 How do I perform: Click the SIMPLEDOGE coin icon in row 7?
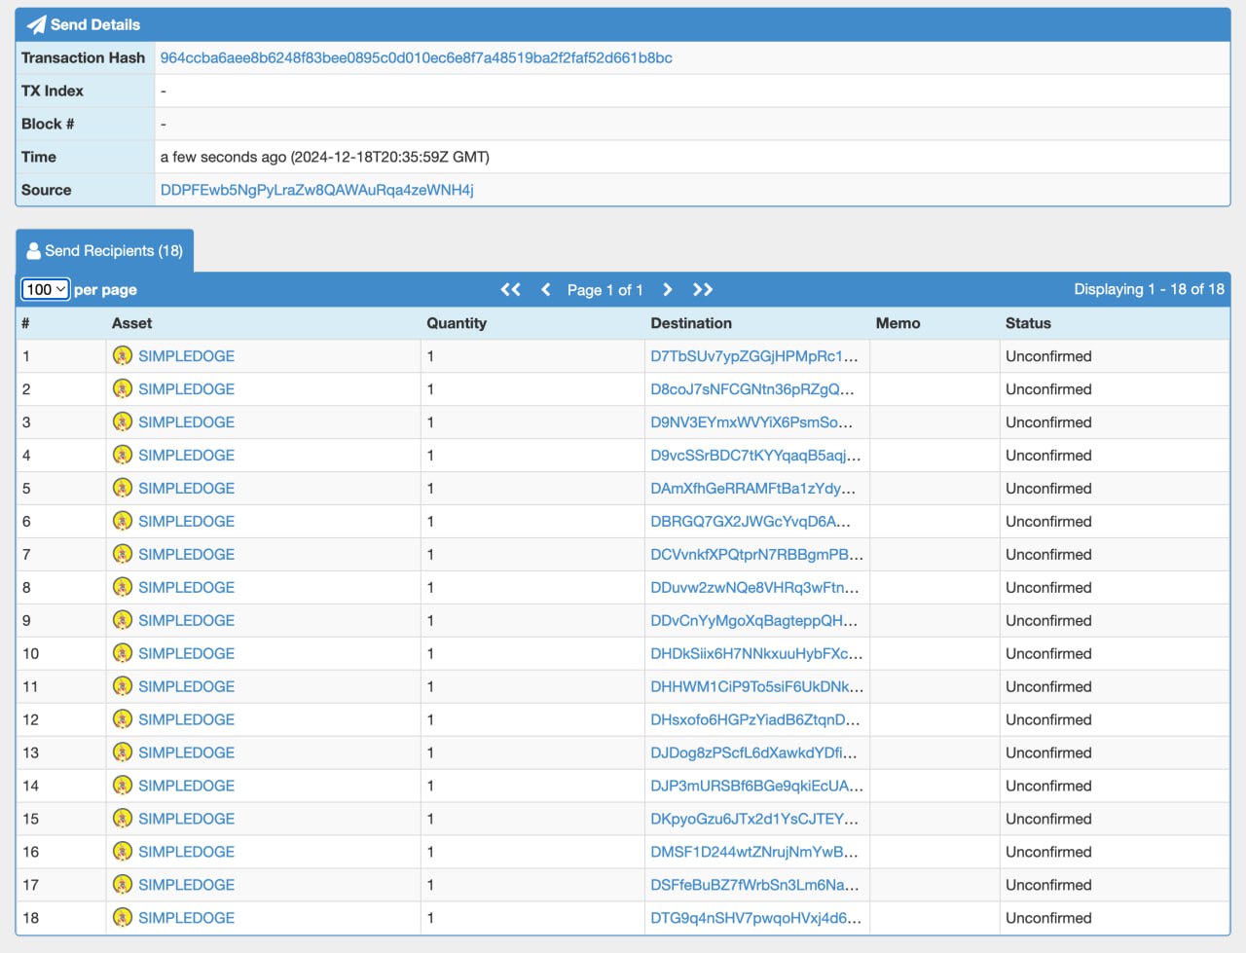point(123,555)
